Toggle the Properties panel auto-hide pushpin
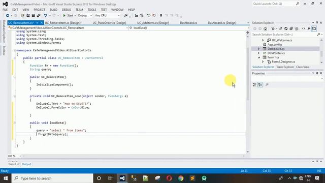325x183 pixels. 317,73
